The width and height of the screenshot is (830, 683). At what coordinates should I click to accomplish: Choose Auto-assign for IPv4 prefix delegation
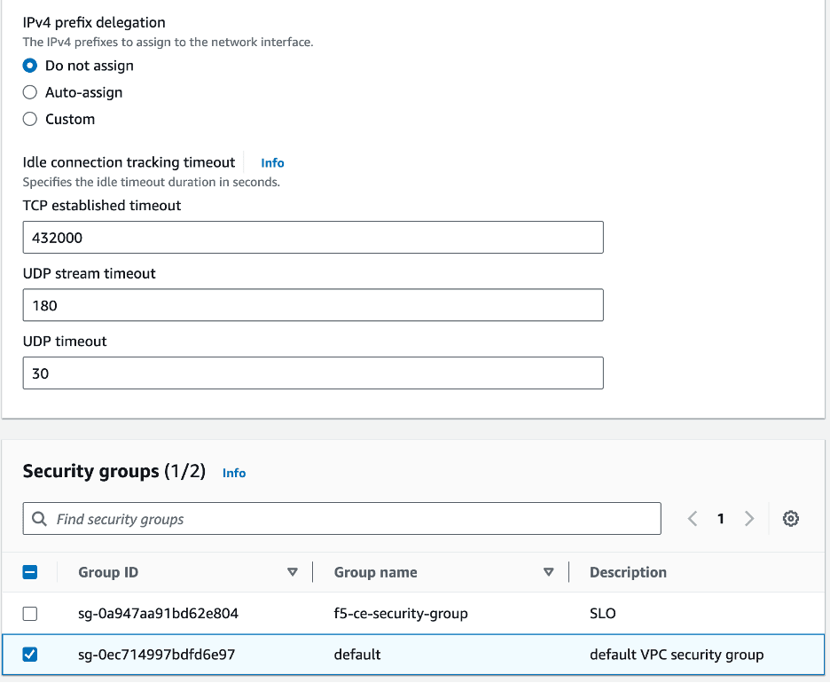(30, 92)
